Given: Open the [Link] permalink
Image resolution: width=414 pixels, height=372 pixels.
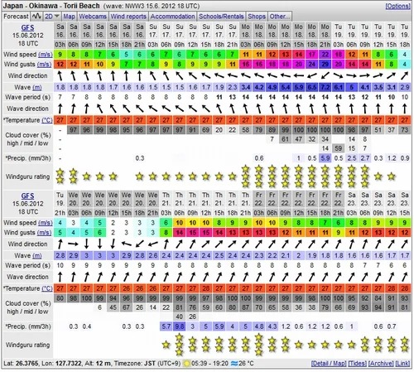Looking at the screenshot, I should click(x=402, y=364).
